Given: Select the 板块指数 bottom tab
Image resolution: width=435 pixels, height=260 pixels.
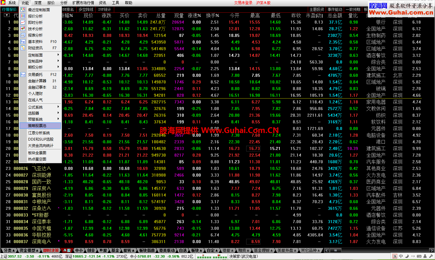Looking at the screenshot, I should [147, 250].
